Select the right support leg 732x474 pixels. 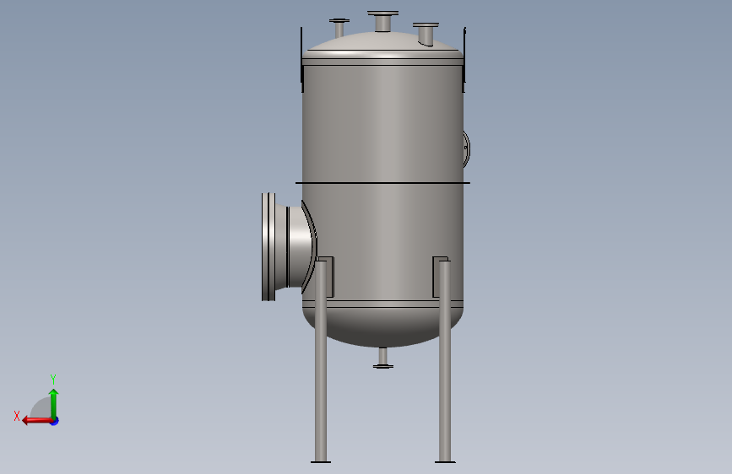click(x=445, y=361)
